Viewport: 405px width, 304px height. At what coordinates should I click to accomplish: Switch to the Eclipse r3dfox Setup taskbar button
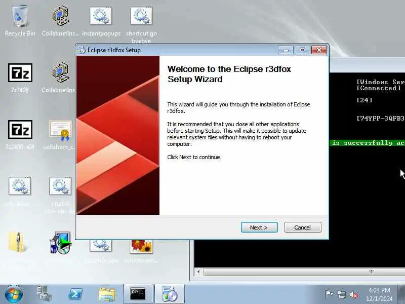170,294
